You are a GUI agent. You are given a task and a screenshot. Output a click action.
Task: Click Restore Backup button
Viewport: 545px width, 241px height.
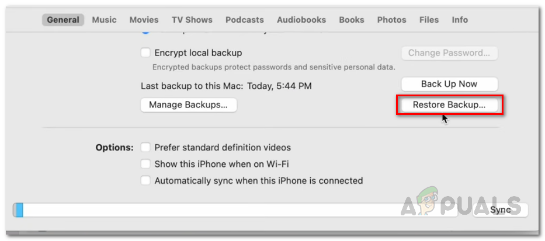point(449,105)
